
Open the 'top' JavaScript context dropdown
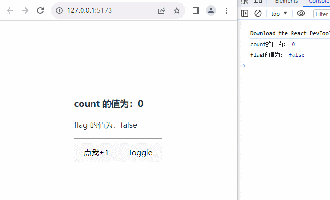tap(279, 14)
